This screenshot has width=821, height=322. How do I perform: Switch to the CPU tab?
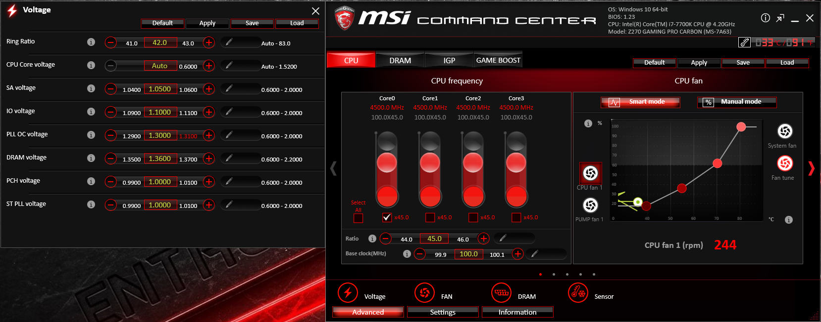click(x=351, y=60)
